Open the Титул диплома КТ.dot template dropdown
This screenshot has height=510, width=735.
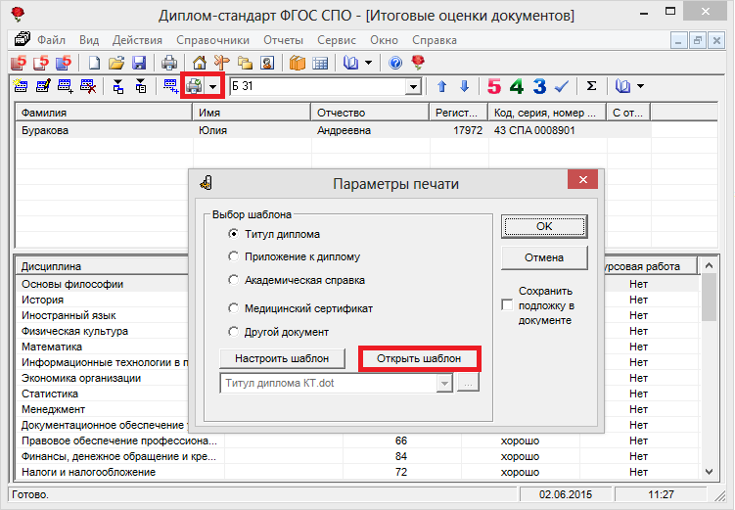pos(445,384)
